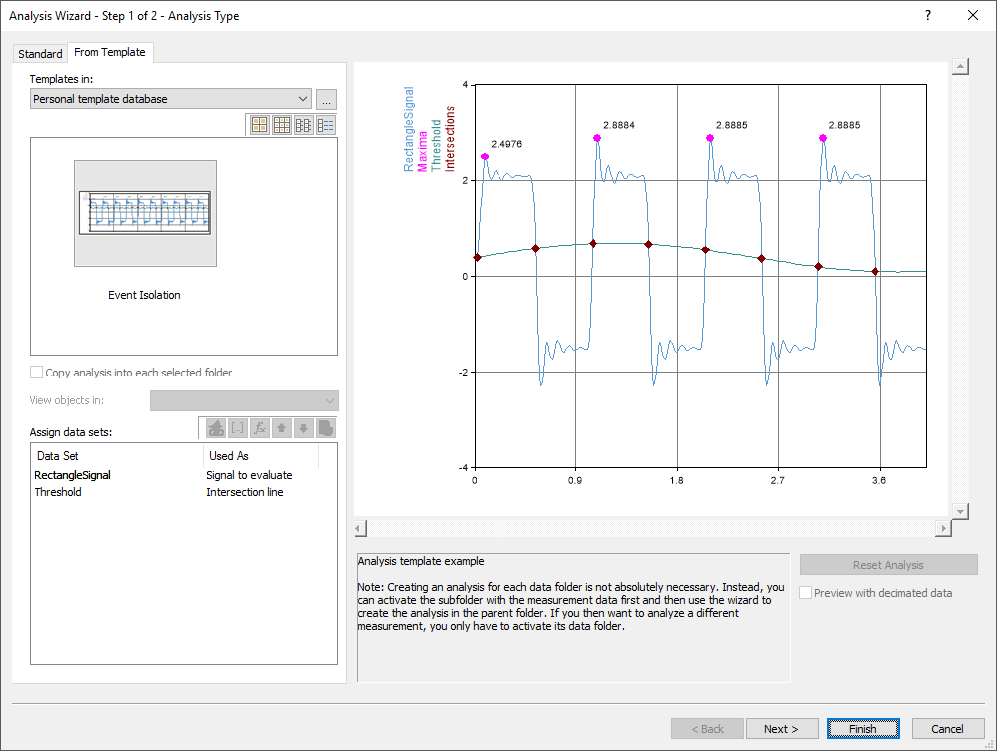Click the move up arrow icon
The height and width of the screenshot is (751, 997).
[281, 428]
